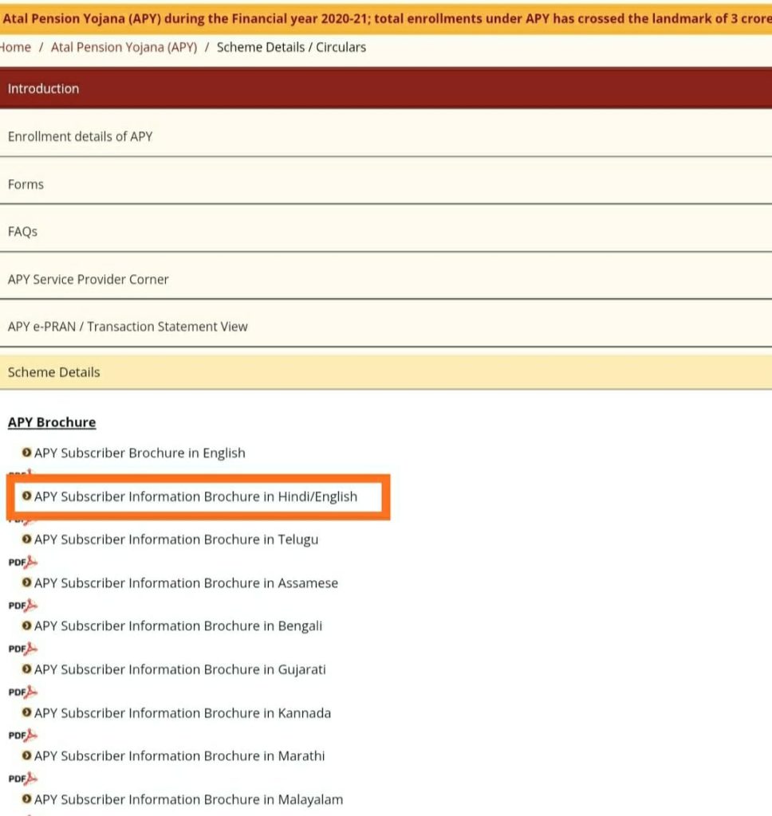Click the bullet arrow beside Gujarati brochure
The image size is (772, 816).
(x=26, y=669)
